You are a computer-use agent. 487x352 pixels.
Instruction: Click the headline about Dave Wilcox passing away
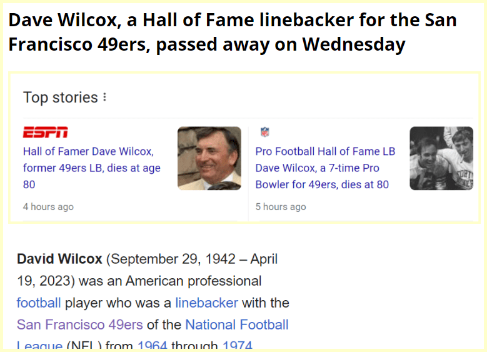pyautogui.click(x=233, y=33)
